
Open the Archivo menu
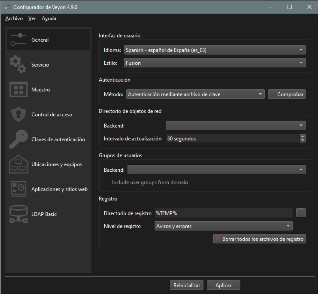14,18
